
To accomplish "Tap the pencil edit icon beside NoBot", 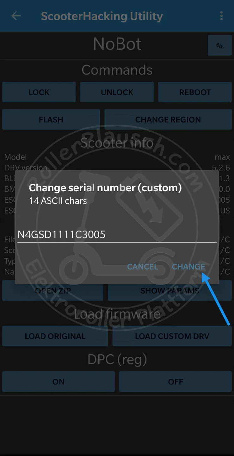I will [x=220, y=46].
